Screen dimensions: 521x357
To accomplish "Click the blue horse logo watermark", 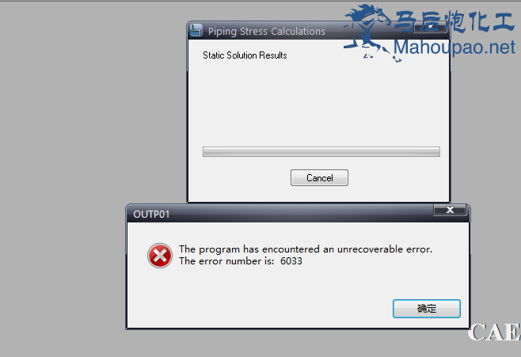I will point(369,32).
